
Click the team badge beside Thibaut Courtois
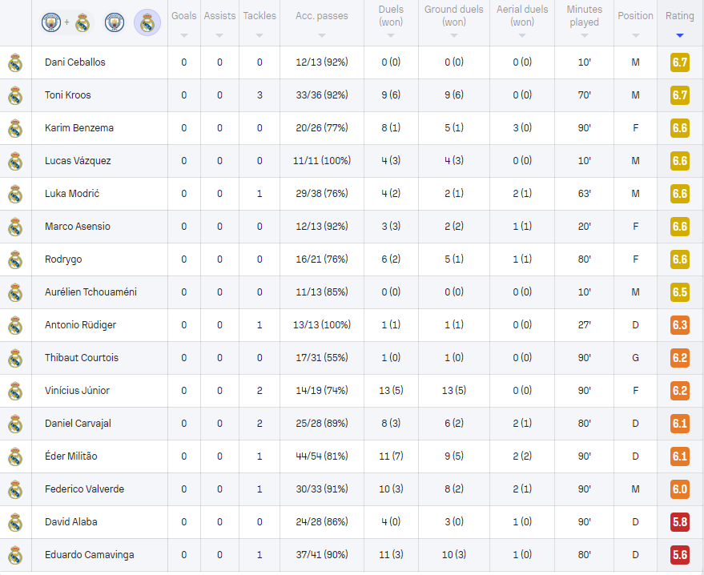(15, 358)
